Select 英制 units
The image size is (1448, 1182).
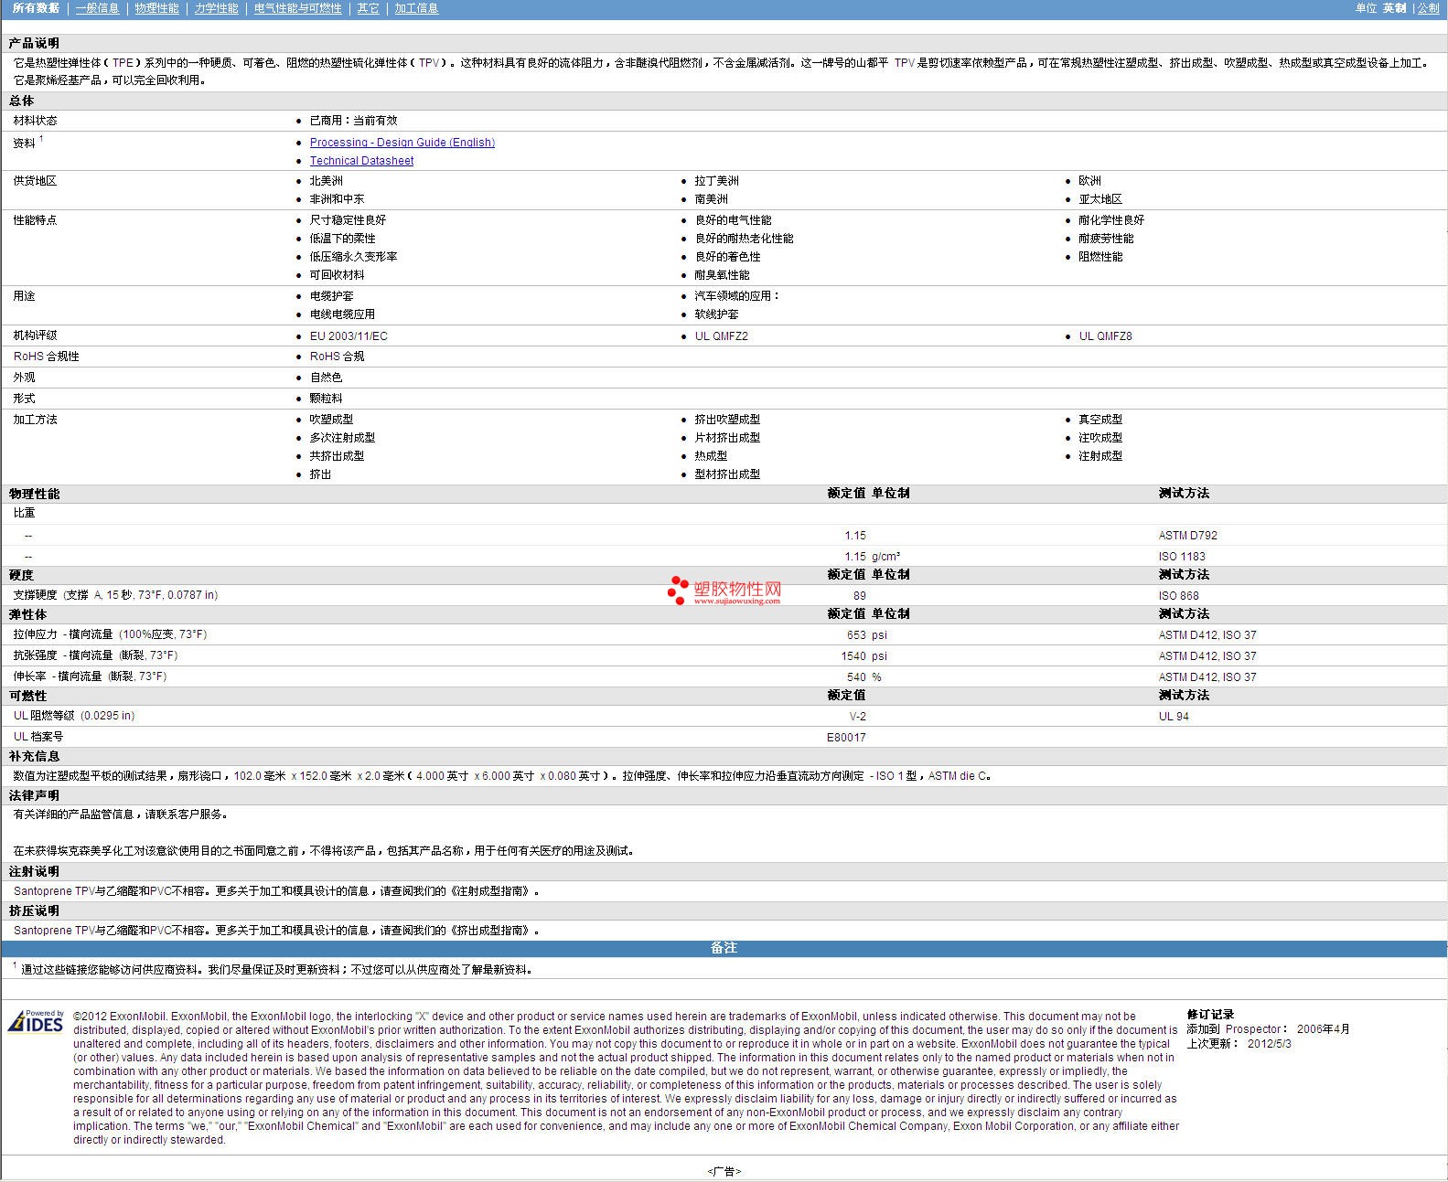[1394, 8]
